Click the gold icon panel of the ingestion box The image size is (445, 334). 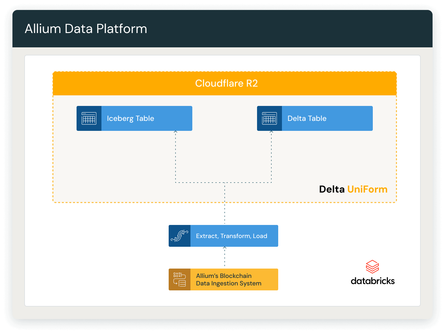point(179,279)
